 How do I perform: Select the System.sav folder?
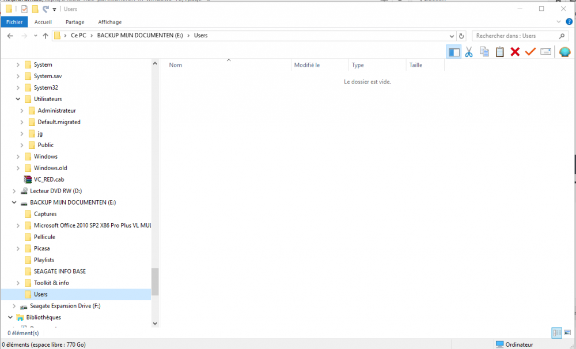coord(48,76)
